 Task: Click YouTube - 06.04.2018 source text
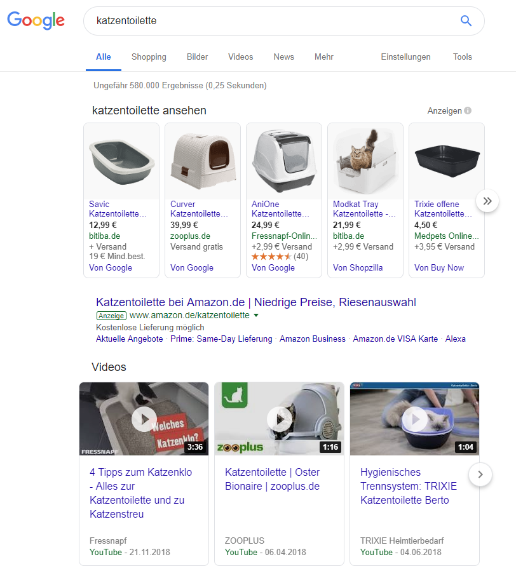[x=265, y=552]
